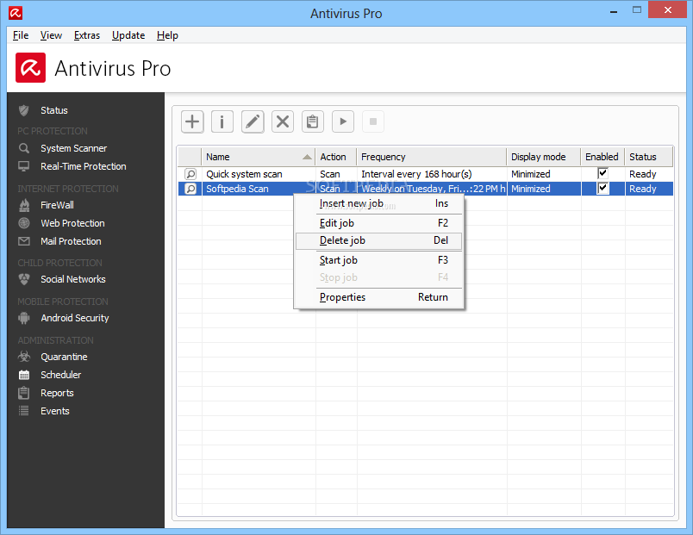The width and height of the screenshot is (693, 535).
Task: Click the Quarantine biohazard icon
Action: 24,357
